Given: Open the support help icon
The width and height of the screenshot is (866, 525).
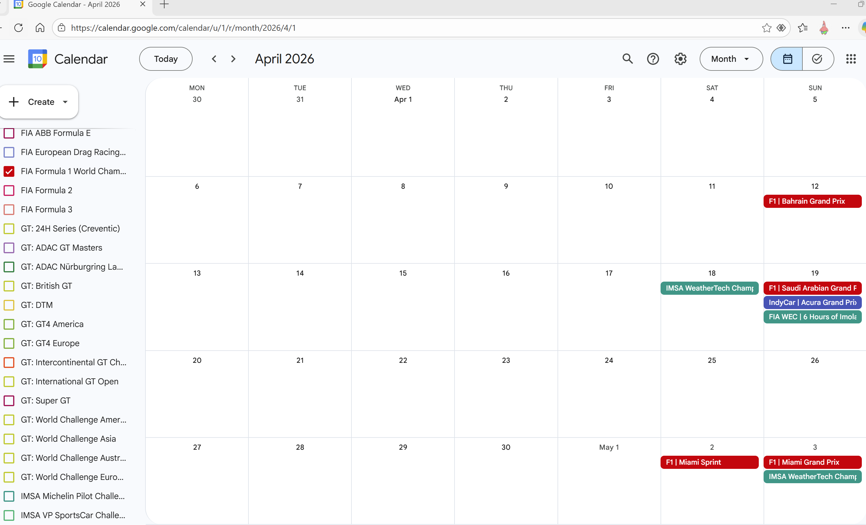Looking at the screenshot, I should pyautogui.click(x=653, y=59).
